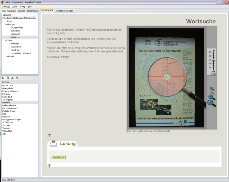Choose the largest magnifier size icon
The image size is (229, 182).
coord(212,103)
